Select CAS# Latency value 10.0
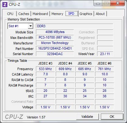The image size is (127, 123). click(104, 74)
